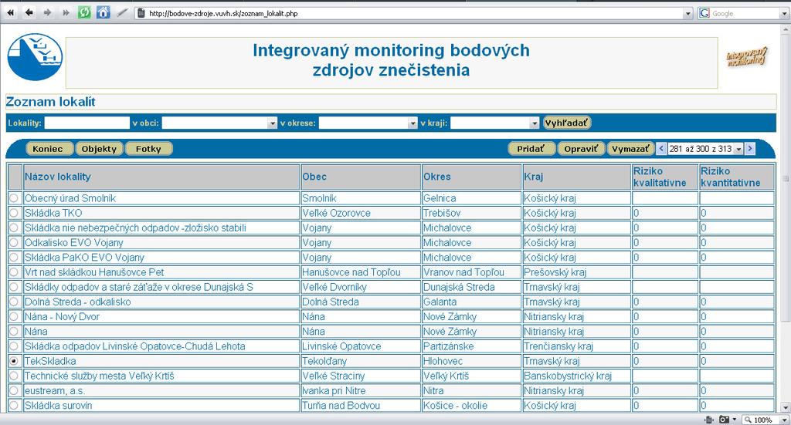The image size is (791, 425).
Task: Go to previous page of records arrow
Action: (x=661, y=149)
